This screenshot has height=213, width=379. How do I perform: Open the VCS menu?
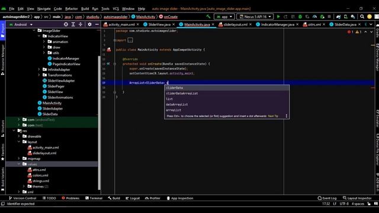(116, 9)
